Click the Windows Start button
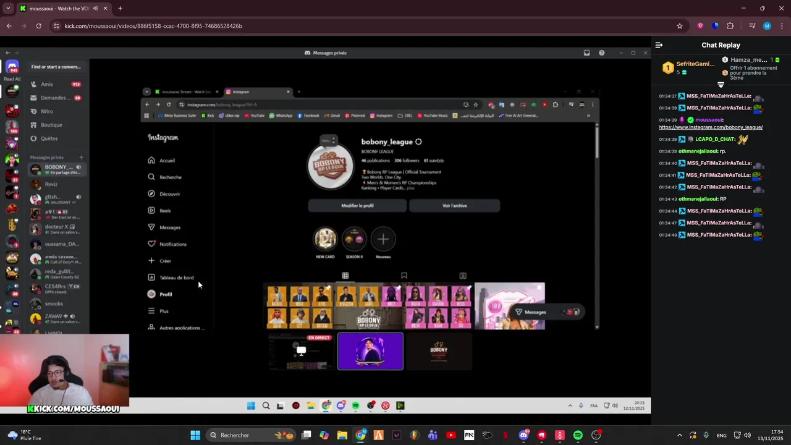The image size is (791, 445). click(195, 435)
